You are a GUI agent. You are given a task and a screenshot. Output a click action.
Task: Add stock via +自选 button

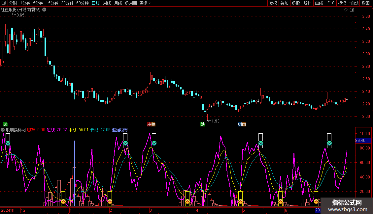pos(354,3)
